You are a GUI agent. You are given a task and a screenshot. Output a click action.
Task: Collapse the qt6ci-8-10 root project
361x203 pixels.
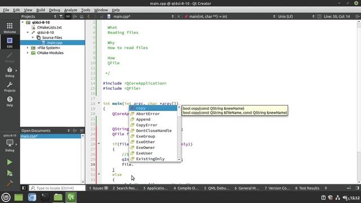pyautogui.click(x=23, y=23)
